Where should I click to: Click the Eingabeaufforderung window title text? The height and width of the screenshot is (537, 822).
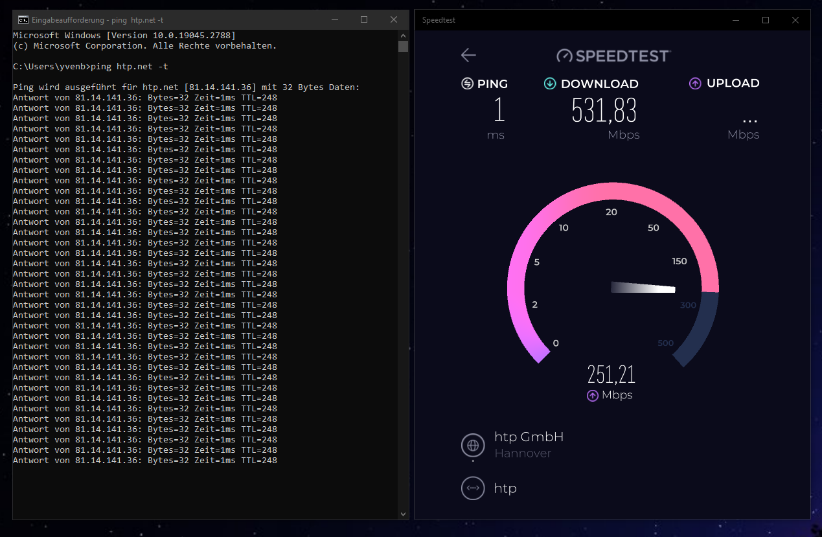tap(97, 20)
